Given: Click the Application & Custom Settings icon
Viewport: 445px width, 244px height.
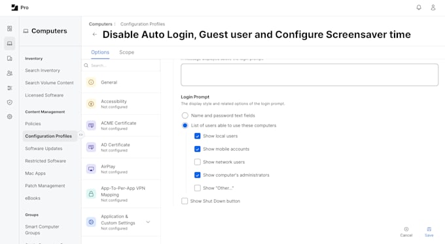Looking at the screenshot, I should [x=91, y=222].
